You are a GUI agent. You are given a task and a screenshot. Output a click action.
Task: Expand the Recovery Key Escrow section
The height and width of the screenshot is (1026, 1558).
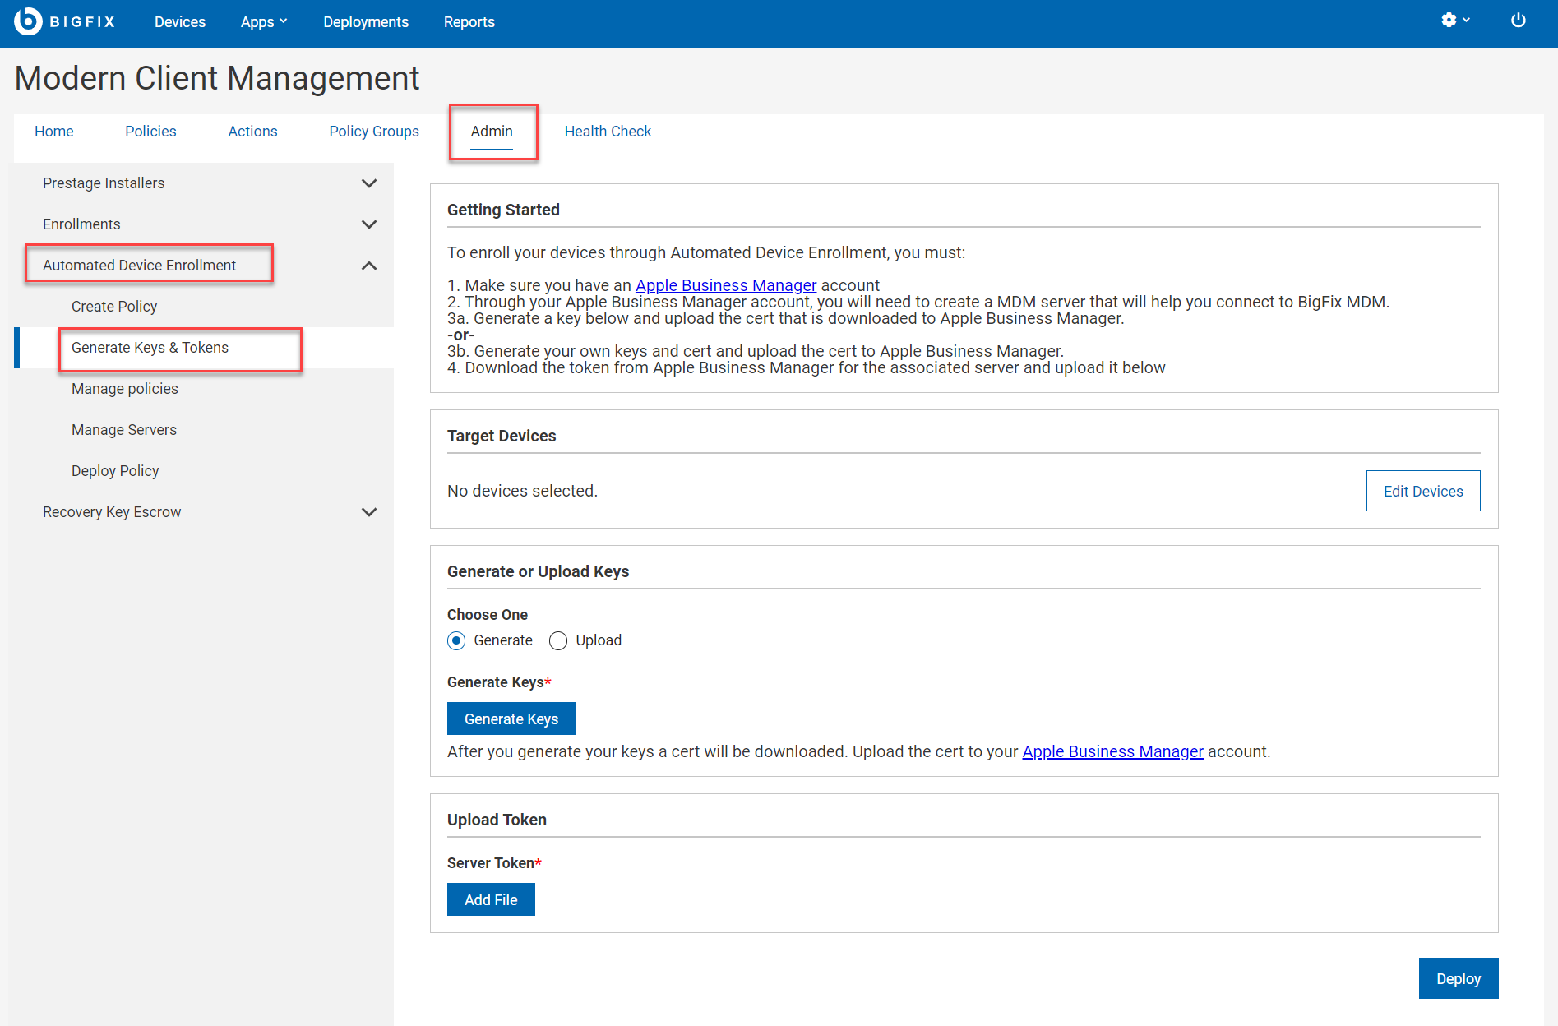point(369,512)
